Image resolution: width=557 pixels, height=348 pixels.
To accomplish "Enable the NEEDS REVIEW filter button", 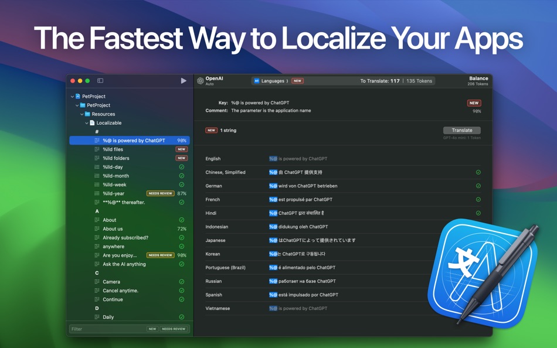I will 174,329.
